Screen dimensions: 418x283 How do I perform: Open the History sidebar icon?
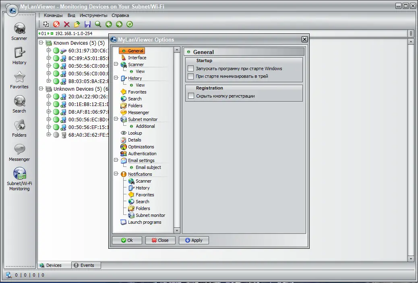(19, 56)
